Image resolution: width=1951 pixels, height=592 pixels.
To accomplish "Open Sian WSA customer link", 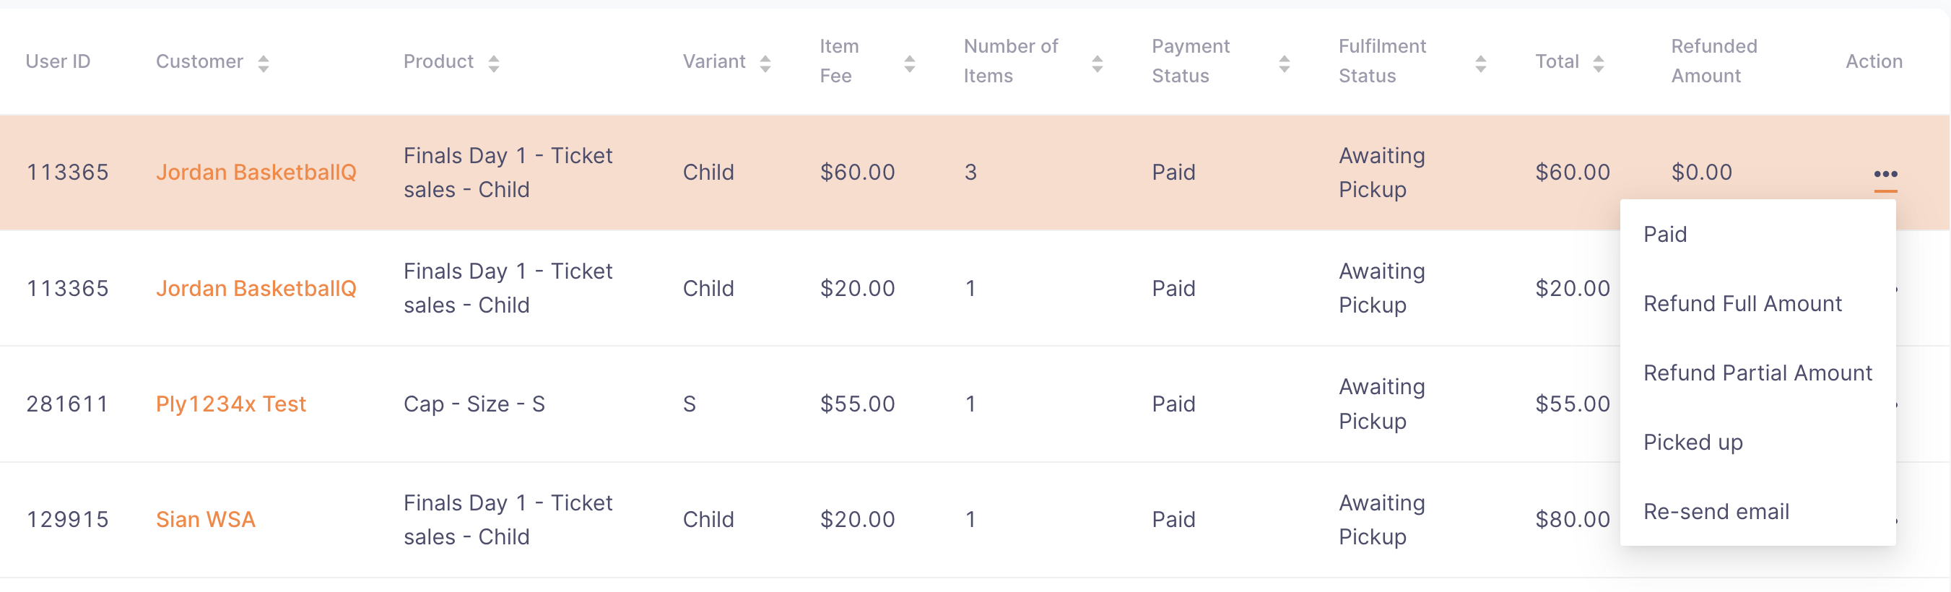I will pos(205,519).
